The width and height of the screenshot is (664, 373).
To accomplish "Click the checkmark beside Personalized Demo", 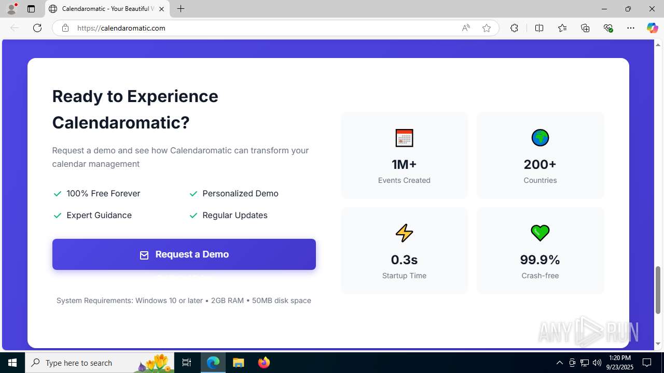I will click(193, 194).
